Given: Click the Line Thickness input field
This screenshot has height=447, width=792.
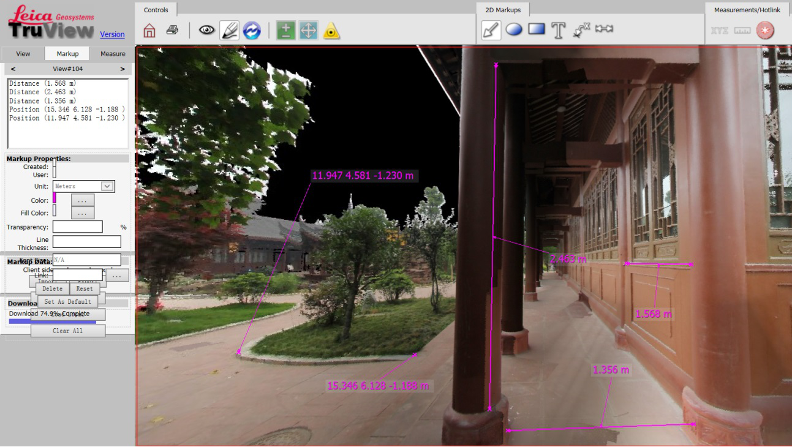Looking at the screenshot, I should coord(86,241).
